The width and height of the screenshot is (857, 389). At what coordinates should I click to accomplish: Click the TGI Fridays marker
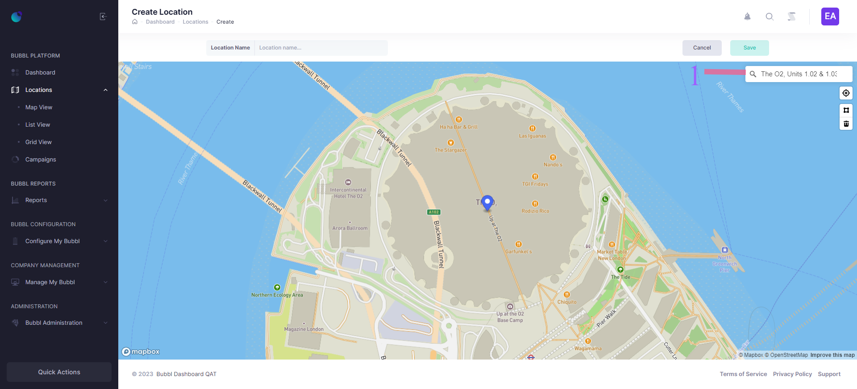pos(535,177)
